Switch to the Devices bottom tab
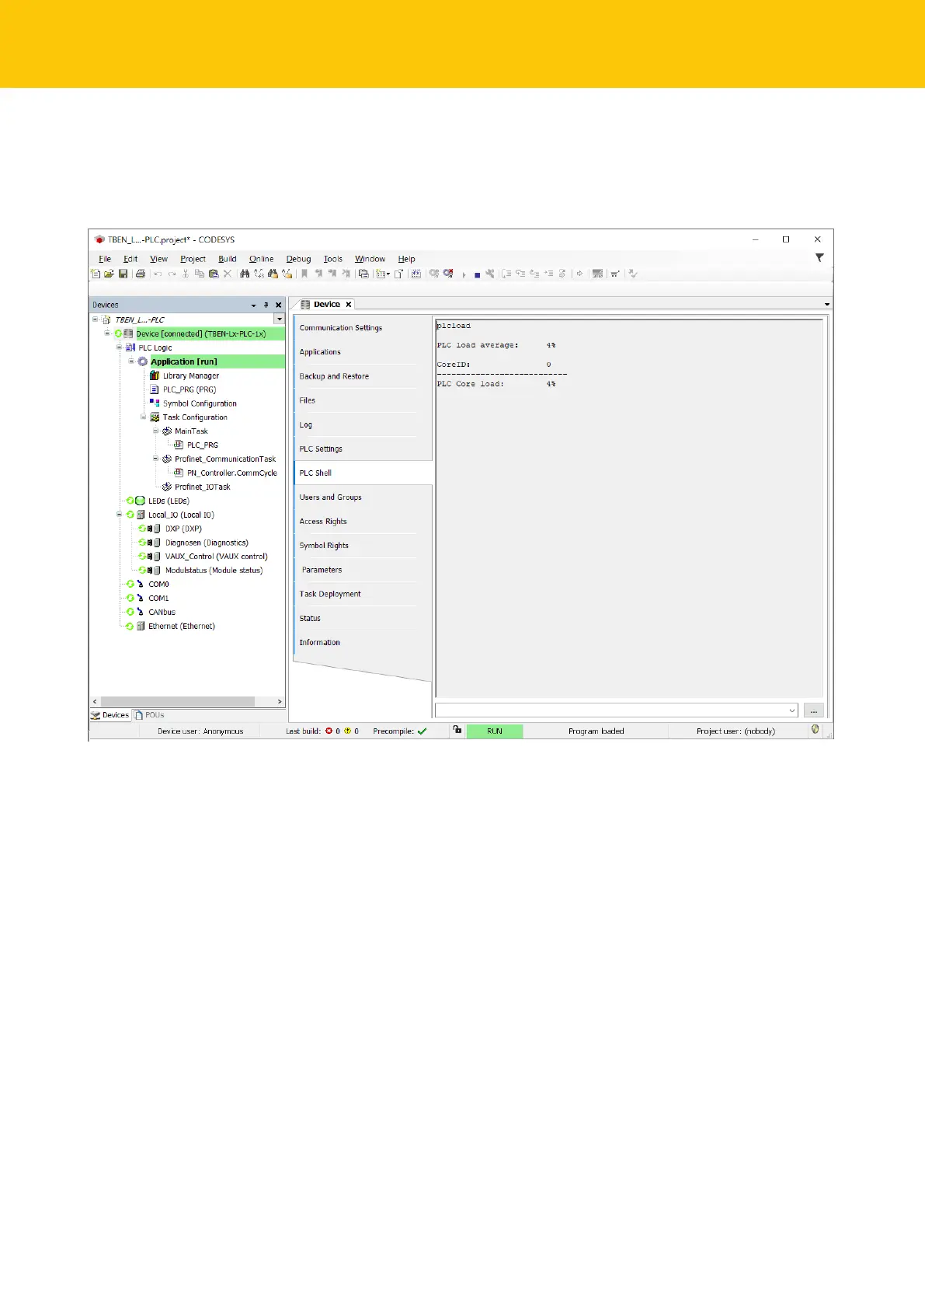 point(110,715)
